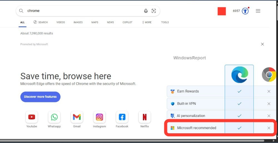
Task: Click Edge checkmark in AI personalization row
Action: click(239, 116)
